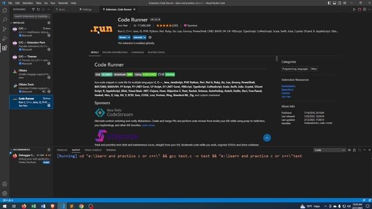This screenshot has width=372, height=209.
Task: Open the Help menu
Action: [x=74, y=3]
